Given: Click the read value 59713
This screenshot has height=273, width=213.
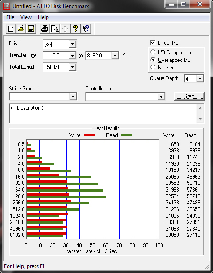Looking at the screenshot, I should 193,196.
